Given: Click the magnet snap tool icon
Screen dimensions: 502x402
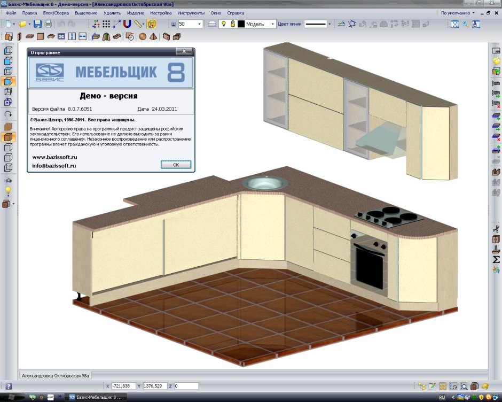Looking at the screenshot, I should (x=127, y=24).
